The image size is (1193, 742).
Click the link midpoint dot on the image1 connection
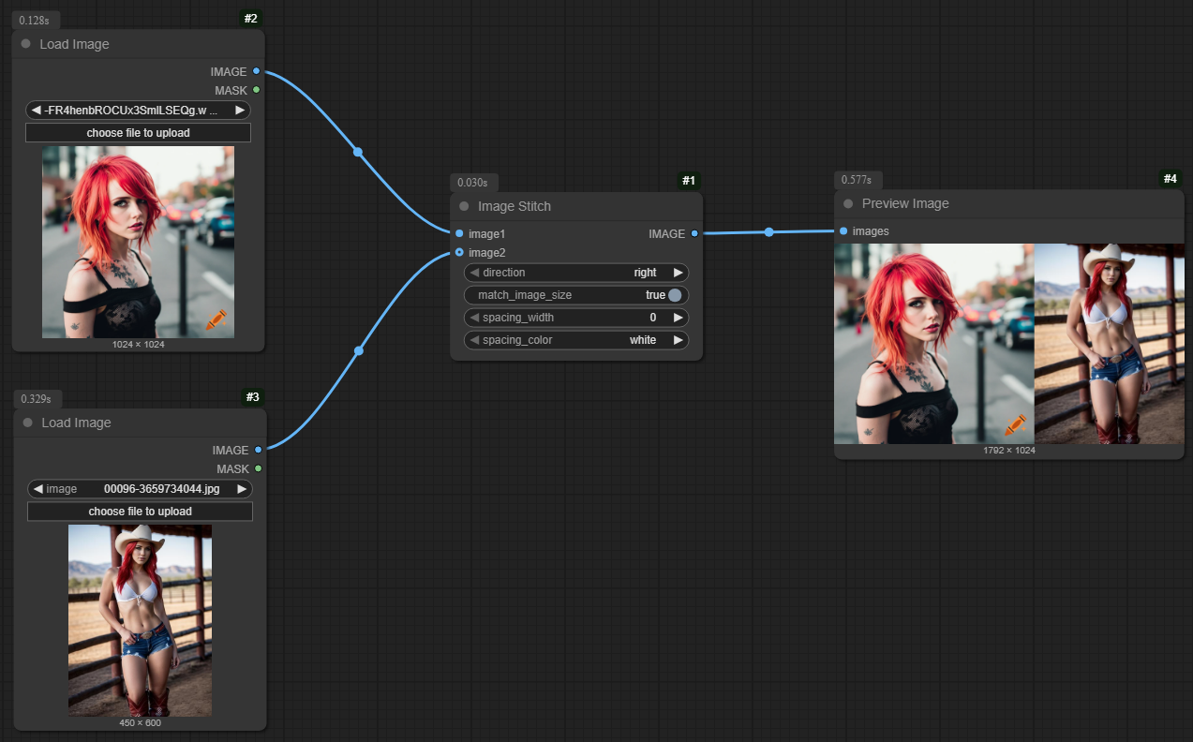(357, 152)
